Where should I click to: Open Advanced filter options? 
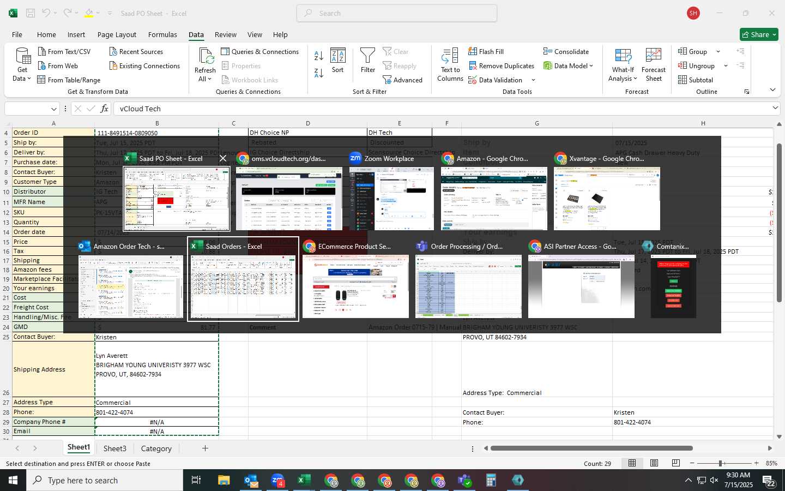click(403, 80)
